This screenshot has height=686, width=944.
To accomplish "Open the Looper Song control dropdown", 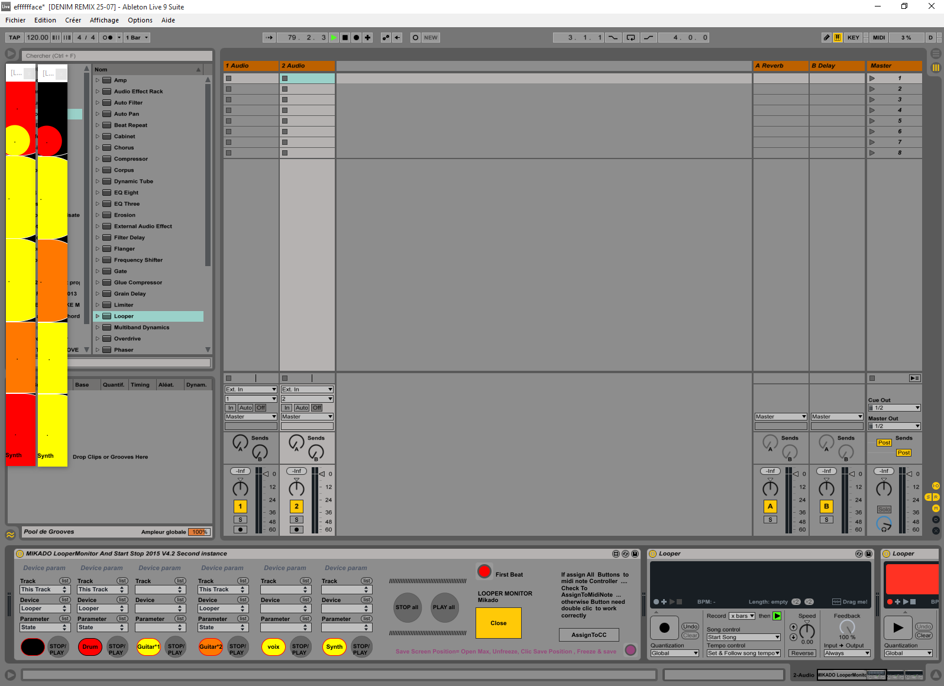I will (x=743, y=638).
